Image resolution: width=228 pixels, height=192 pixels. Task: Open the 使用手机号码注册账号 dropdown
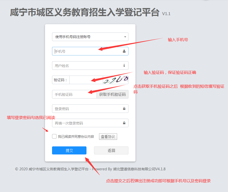(x=90, y=37)
